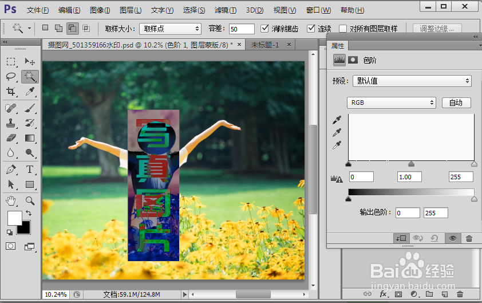Select the Zoom tool
Image resolution: width=482 pixels, height=303 pixels.
click(x=30, y=201)
